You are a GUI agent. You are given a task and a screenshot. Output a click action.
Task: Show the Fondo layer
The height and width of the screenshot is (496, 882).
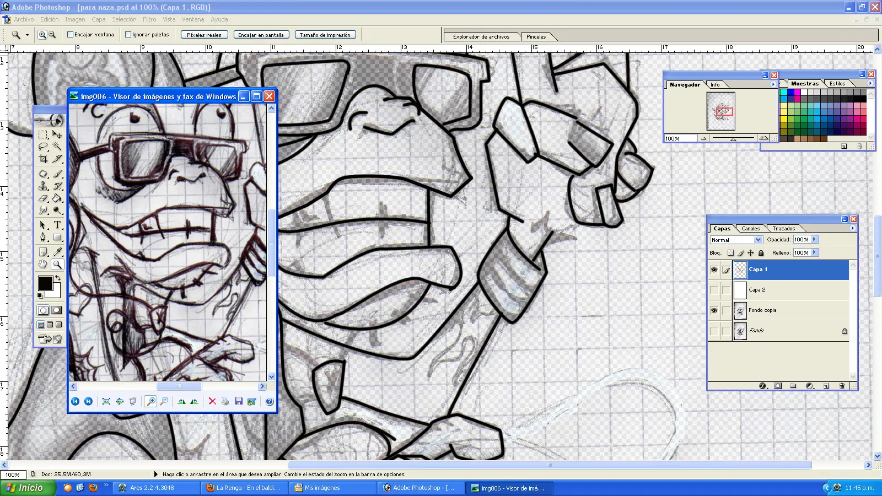pos(714,331)
